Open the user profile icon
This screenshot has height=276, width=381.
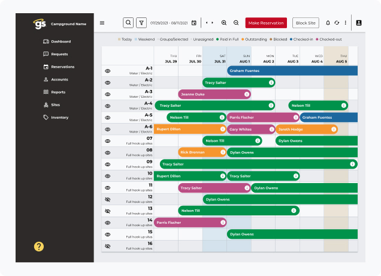point(359,23)
